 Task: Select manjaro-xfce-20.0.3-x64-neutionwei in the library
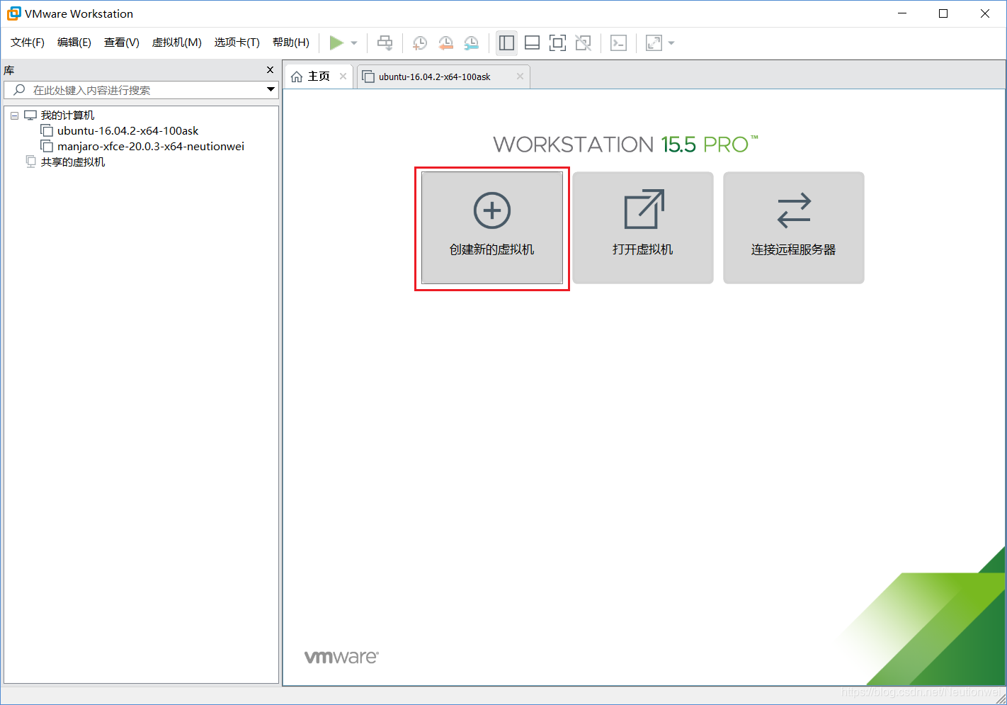coord(151,147)
